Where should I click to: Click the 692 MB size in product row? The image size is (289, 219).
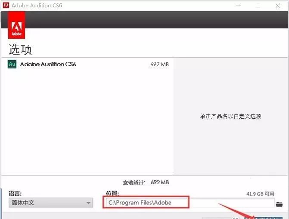pyautogui.click(x=159, y=64)
